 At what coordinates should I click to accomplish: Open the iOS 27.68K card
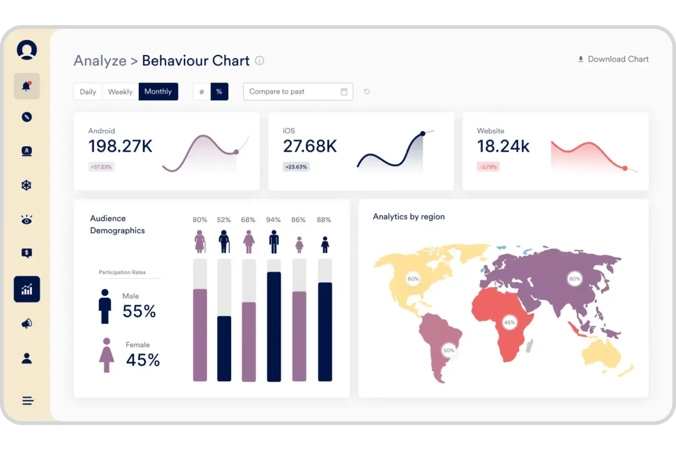tap(361, 151)
